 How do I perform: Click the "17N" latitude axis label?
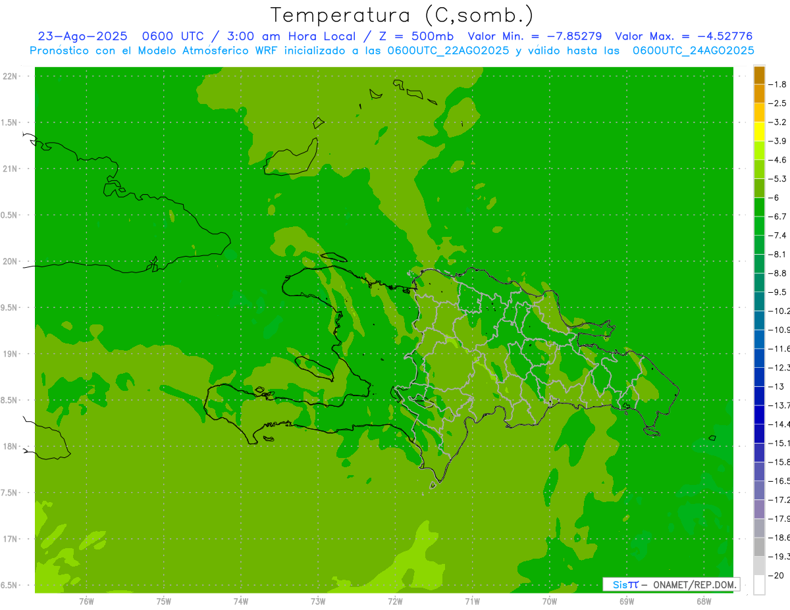point(10,539)
